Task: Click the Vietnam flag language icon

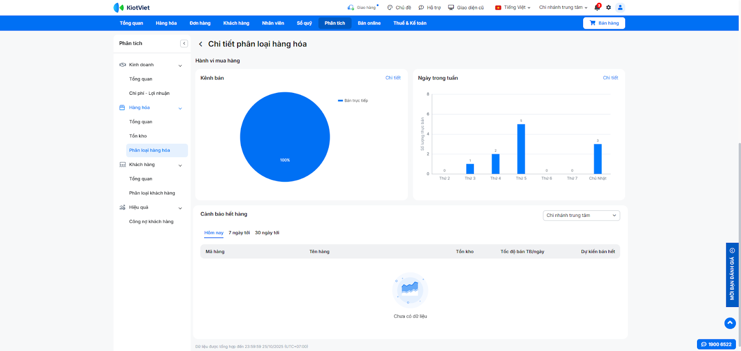Action: pos(498,7)
